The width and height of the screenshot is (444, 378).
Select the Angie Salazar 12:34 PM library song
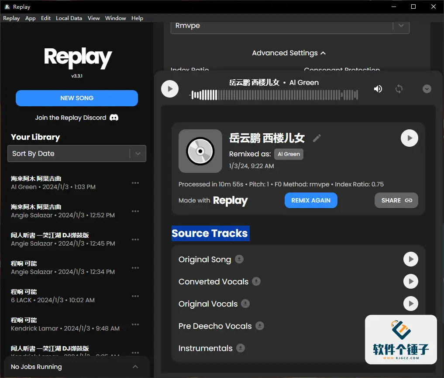coord(63,267)
